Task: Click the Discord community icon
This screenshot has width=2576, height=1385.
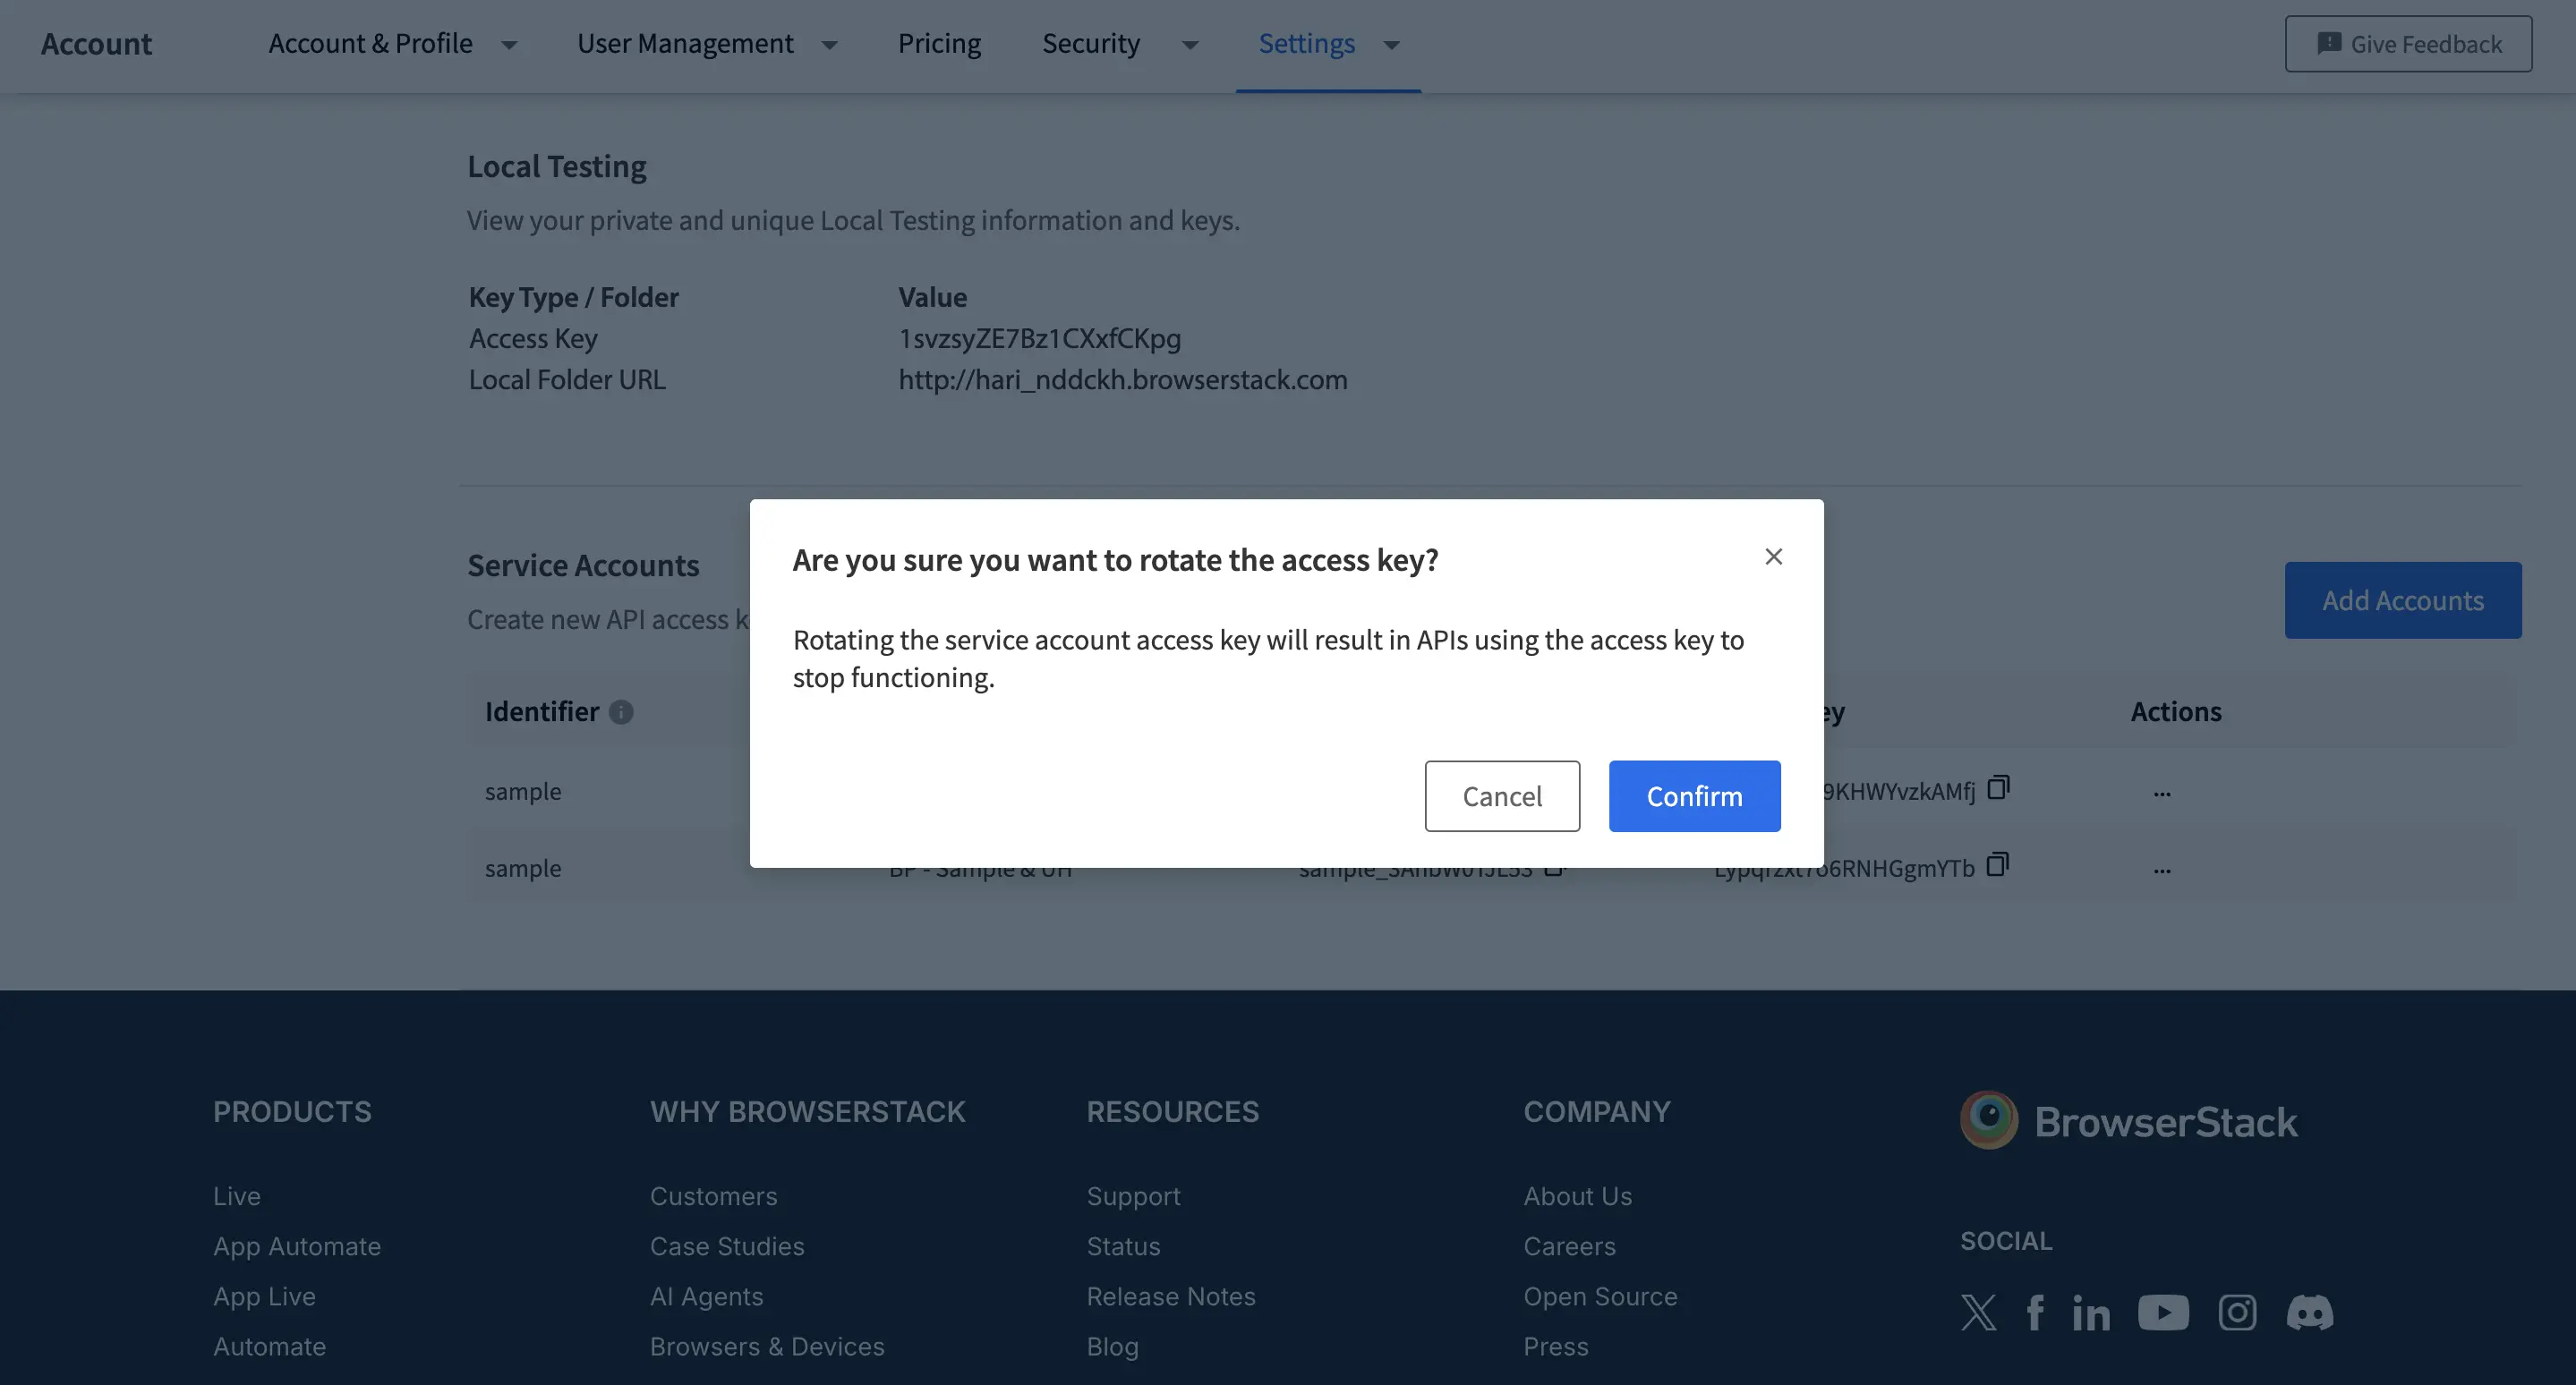Action: pos(2310,1312)
